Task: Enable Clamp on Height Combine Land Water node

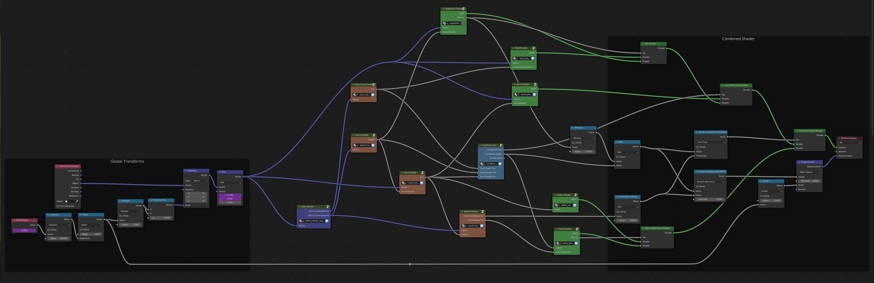Action: (x=697, y=186)
